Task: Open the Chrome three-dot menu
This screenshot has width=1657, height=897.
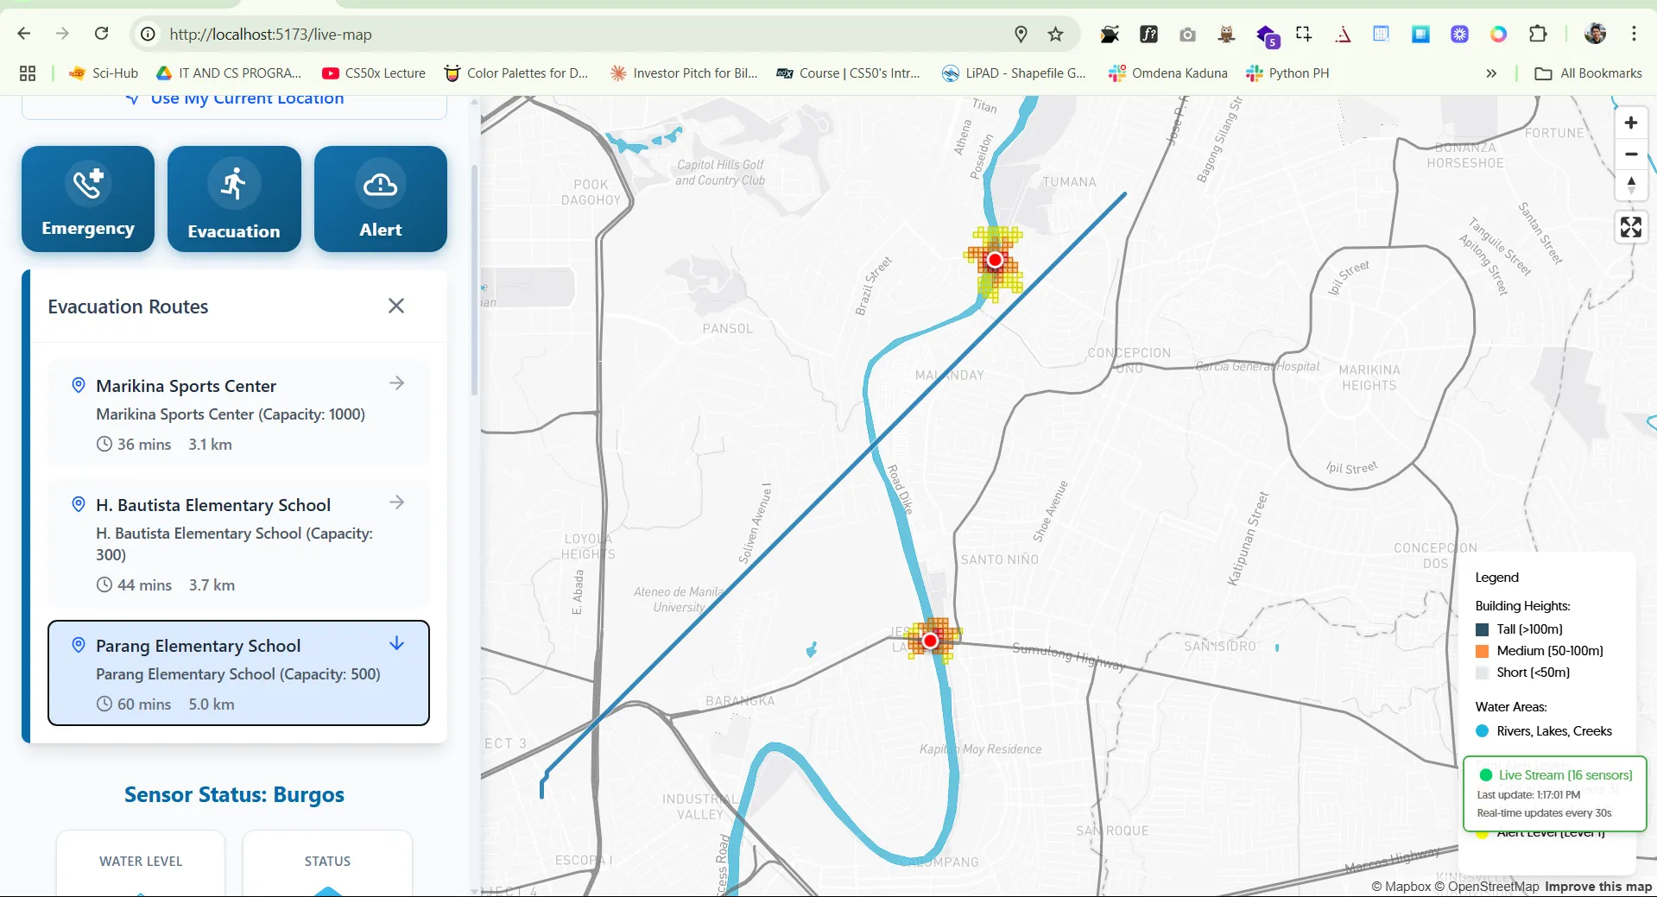Action: tap(1634, 34)
